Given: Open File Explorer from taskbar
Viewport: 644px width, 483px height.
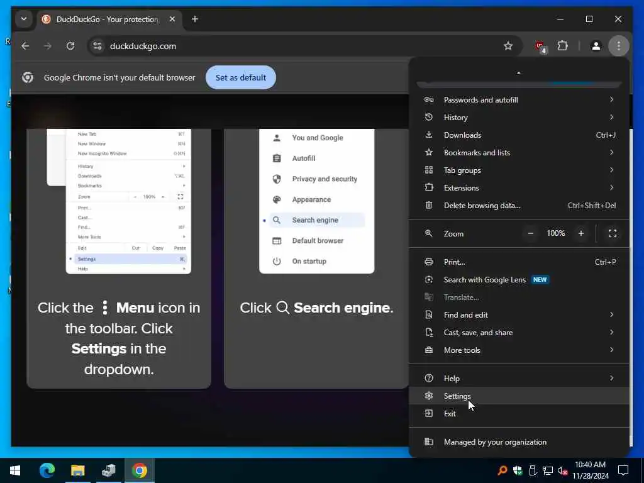Looking at the screenshot, I should 77,470.
